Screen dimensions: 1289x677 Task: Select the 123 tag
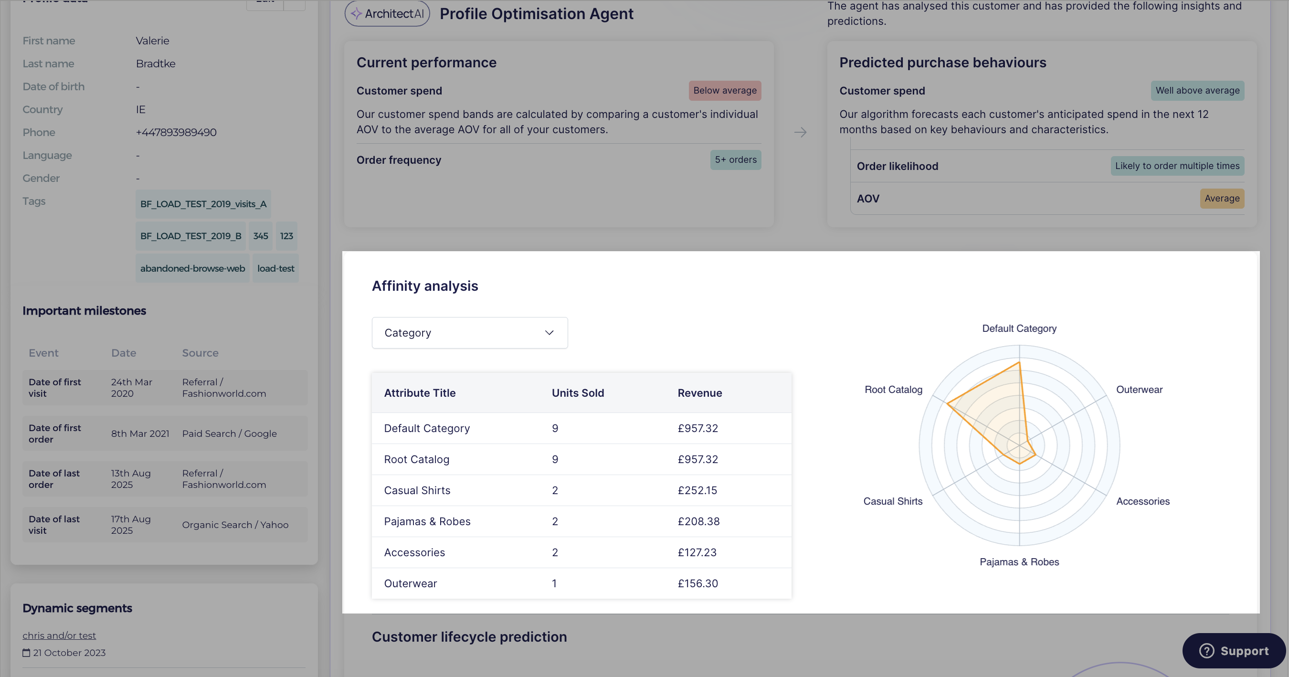pos(286,236)
